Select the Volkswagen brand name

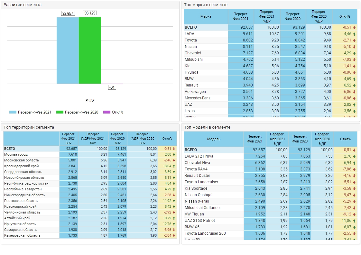click(196, 92)
